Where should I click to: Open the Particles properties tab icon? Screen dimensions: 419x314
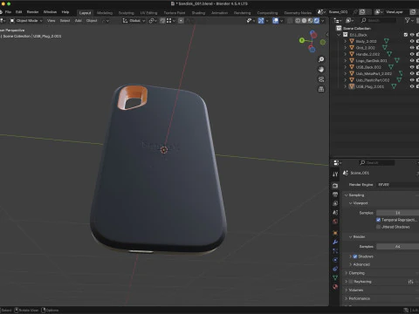click(x=335, y=251)
